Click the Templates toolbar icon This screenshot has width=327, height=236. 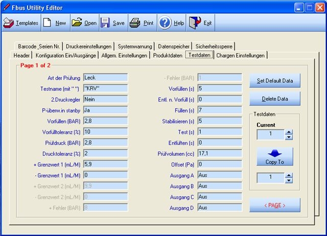pos(9,23)
